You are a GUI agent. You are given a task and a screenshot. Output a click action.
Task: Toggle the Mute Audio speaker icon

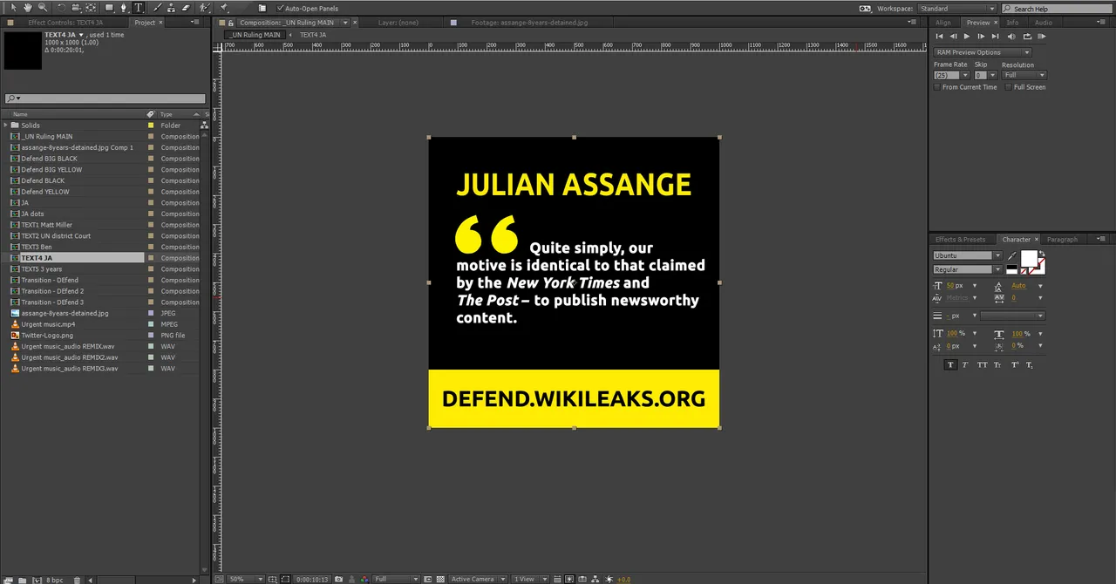(x=1011, y=37)
